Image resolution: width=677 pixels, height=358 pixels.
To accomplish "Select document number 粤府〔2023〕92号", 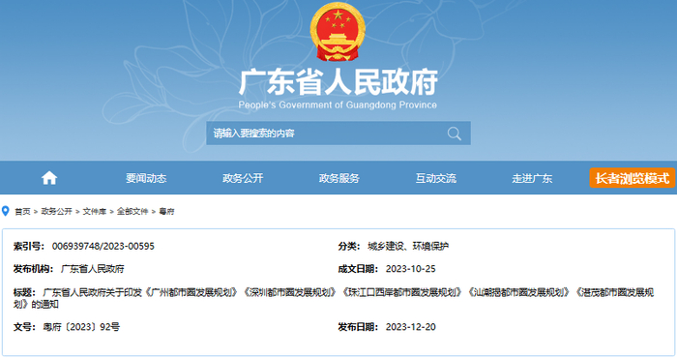I will point(81,327).
